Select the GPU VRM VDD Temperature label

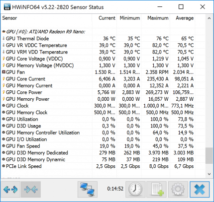(37, 52)
